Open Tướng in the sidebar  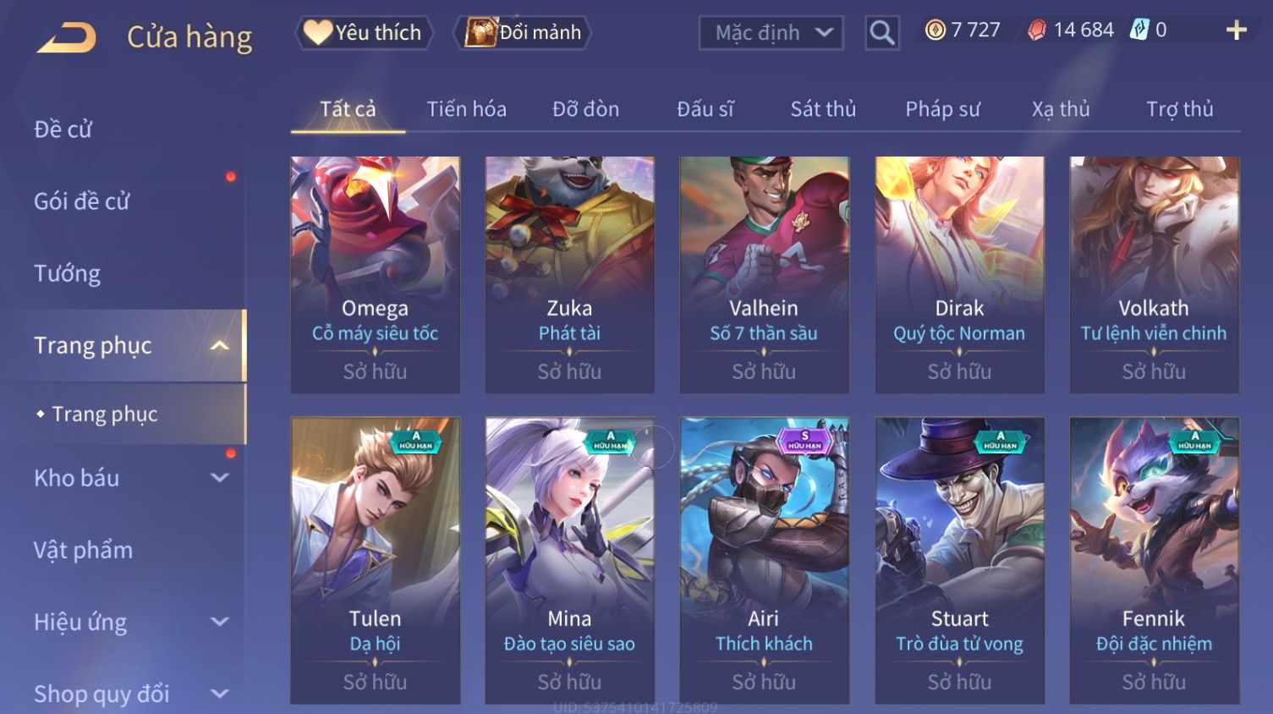[x=68, y=273]
